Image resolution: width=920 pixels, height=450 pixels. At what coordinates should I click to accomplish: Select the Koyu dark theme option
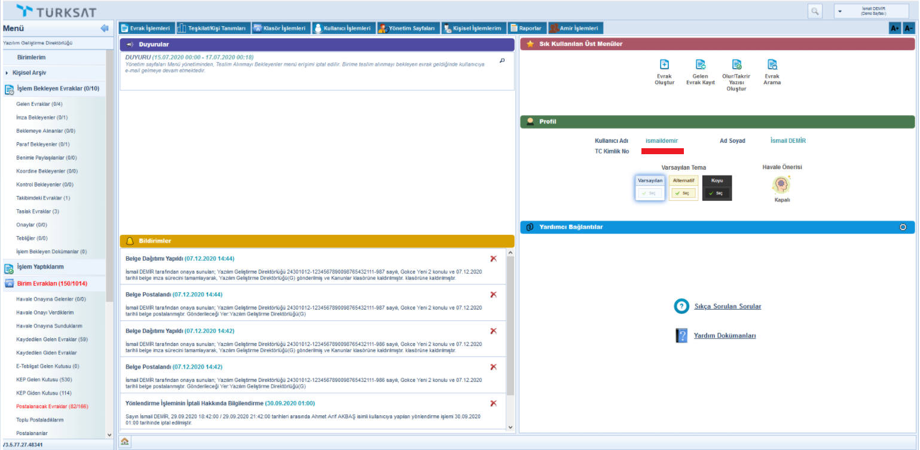(717, 193)
